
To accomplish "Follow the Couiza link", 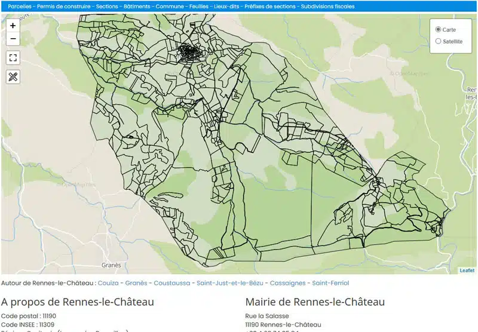I will tap(108, 283).
